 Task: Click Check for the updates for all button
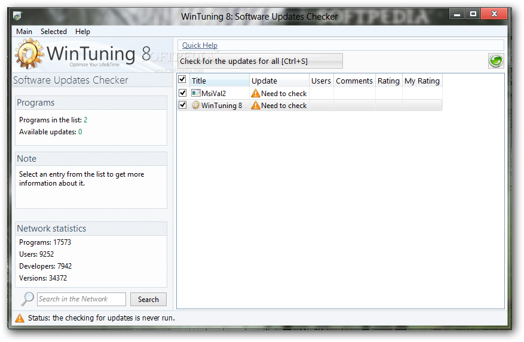coord(260,61)
